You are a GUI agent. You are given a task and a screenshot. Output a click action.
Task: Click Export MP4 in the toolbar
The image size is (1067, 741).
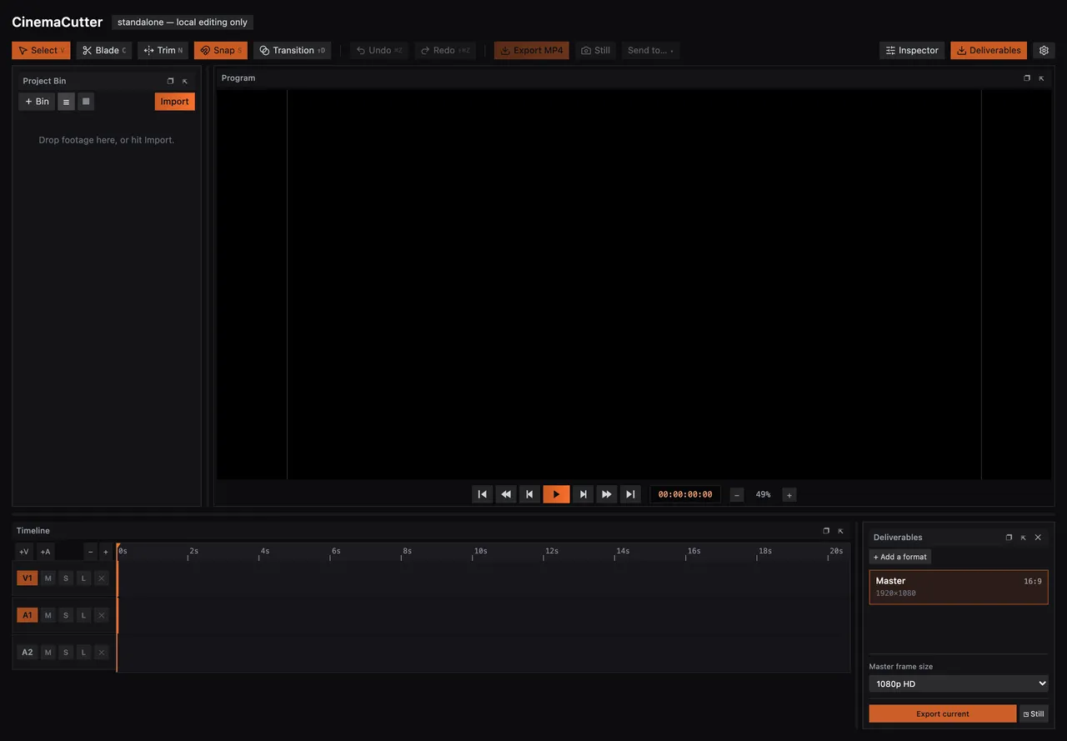tap(532, 50)
